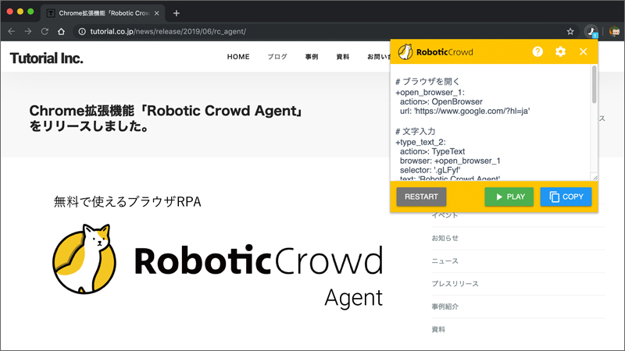This screenshot has height=351, width=625.
Task: Click the '# 文字入力' comment line
Action: [x=416, y=131]
